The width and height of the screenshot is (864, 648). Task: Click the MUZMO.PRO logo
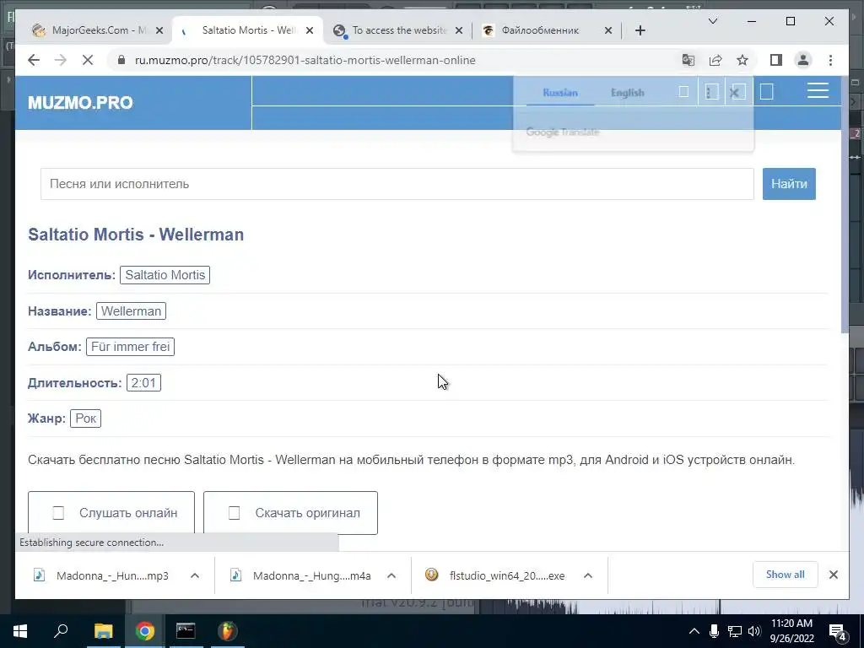point(80,103)
